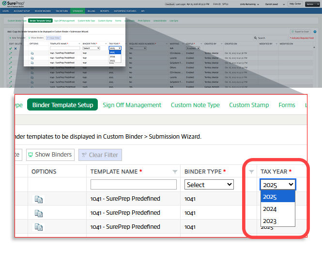Click the Feedback button
Viewport: 322px width, 254px height.
[170, 4]
